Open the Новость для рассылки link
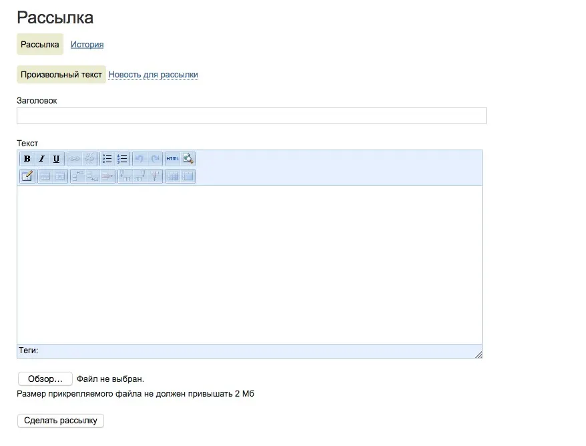Viewport: 586px width, 446px height. pos(153,75)
